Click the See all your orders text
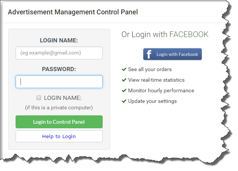The image size is (238, 171). 150,69
